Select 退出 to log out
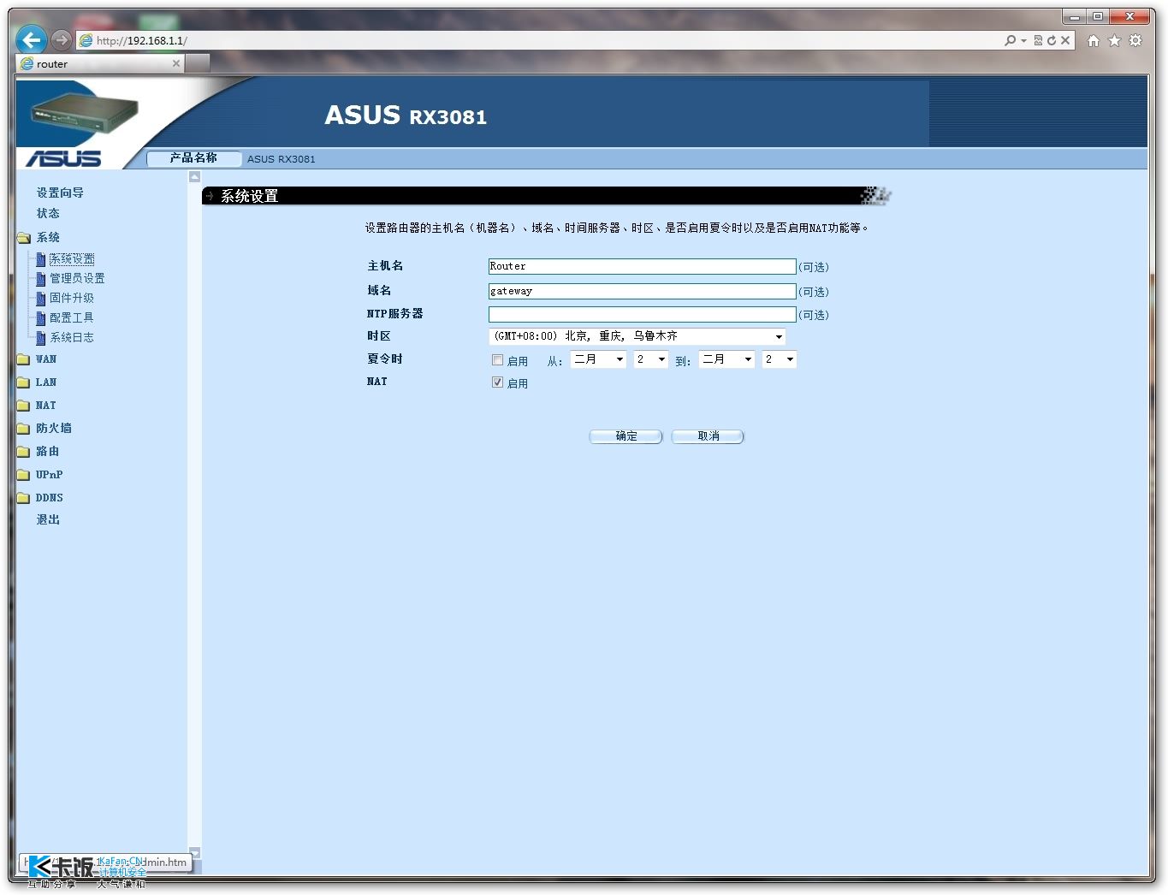The height and width of the screenshot is (895, 1168). 48,519
